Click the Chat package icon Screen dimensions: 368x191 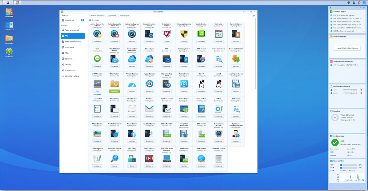click(97, 59)
